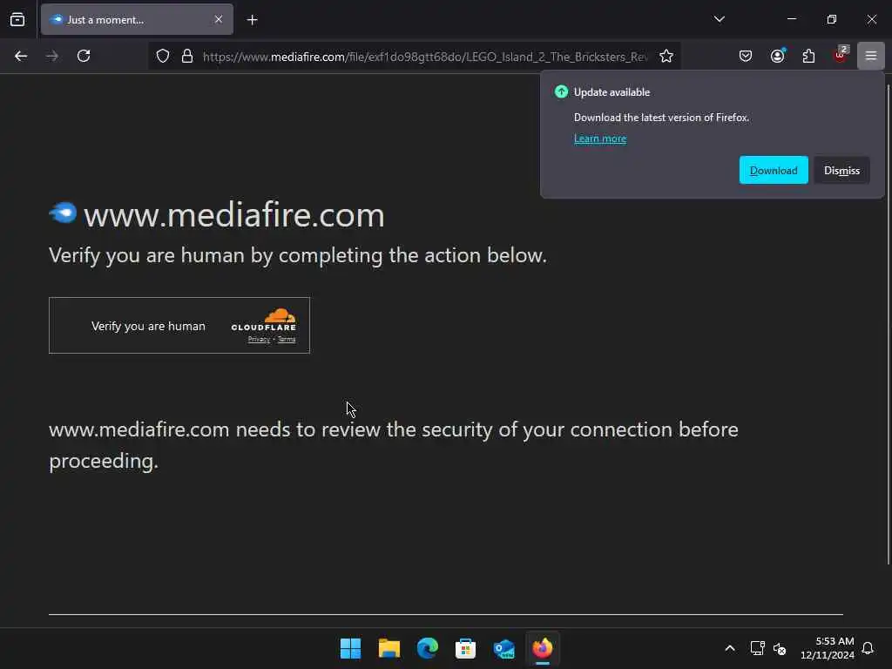Open the clock and date panel
The image size is (892, 669).
click(x=828, y=648)
